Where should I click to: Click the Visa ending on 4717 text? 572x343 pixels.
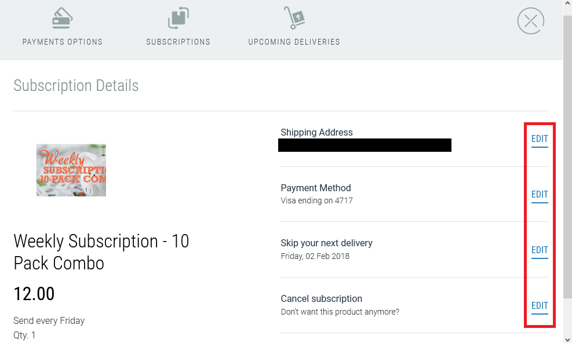[x=316, y=200]
